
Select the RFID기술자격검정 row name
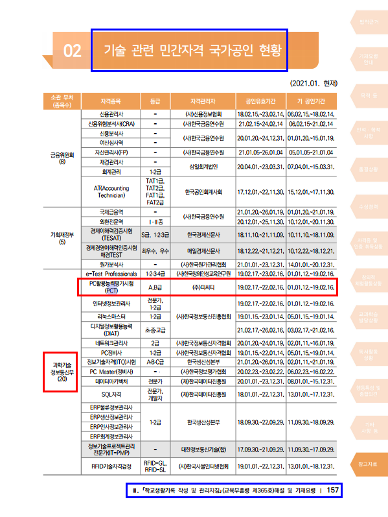(x=111, y=466)
